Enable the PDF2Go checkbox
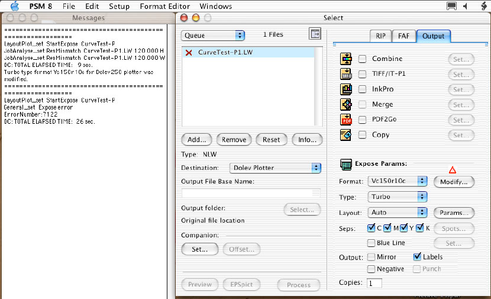Screen dimensions: 491x299 (362, 120)
